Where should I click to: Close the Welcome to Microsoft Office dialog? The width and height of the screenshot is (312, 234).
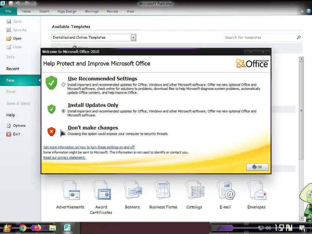[x=263, y=52]
